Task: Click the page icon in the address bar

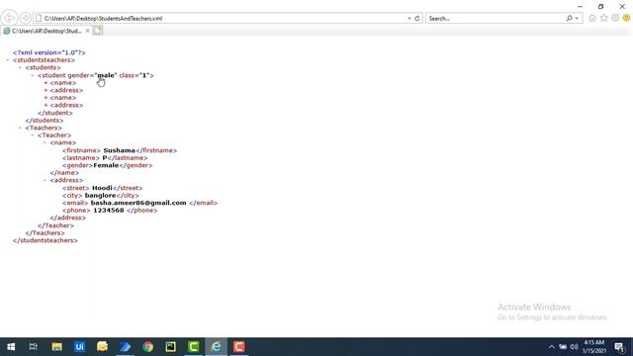Action: [39, 18]
